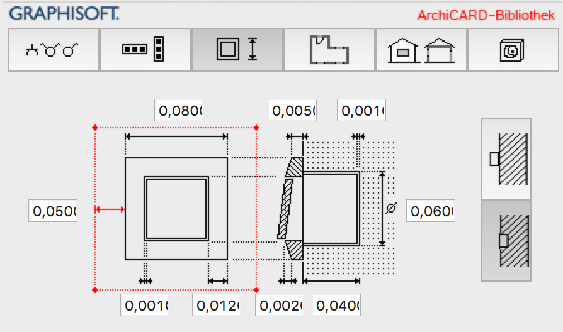563x332 pixels.
Task: Click the diameter symbol beside 0,060
Action: pos(390,208)
